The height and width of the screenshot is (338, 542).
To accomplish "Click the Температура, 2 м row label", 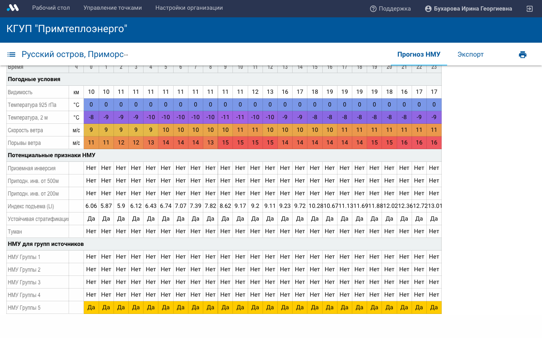I will (x=28, y=117).
